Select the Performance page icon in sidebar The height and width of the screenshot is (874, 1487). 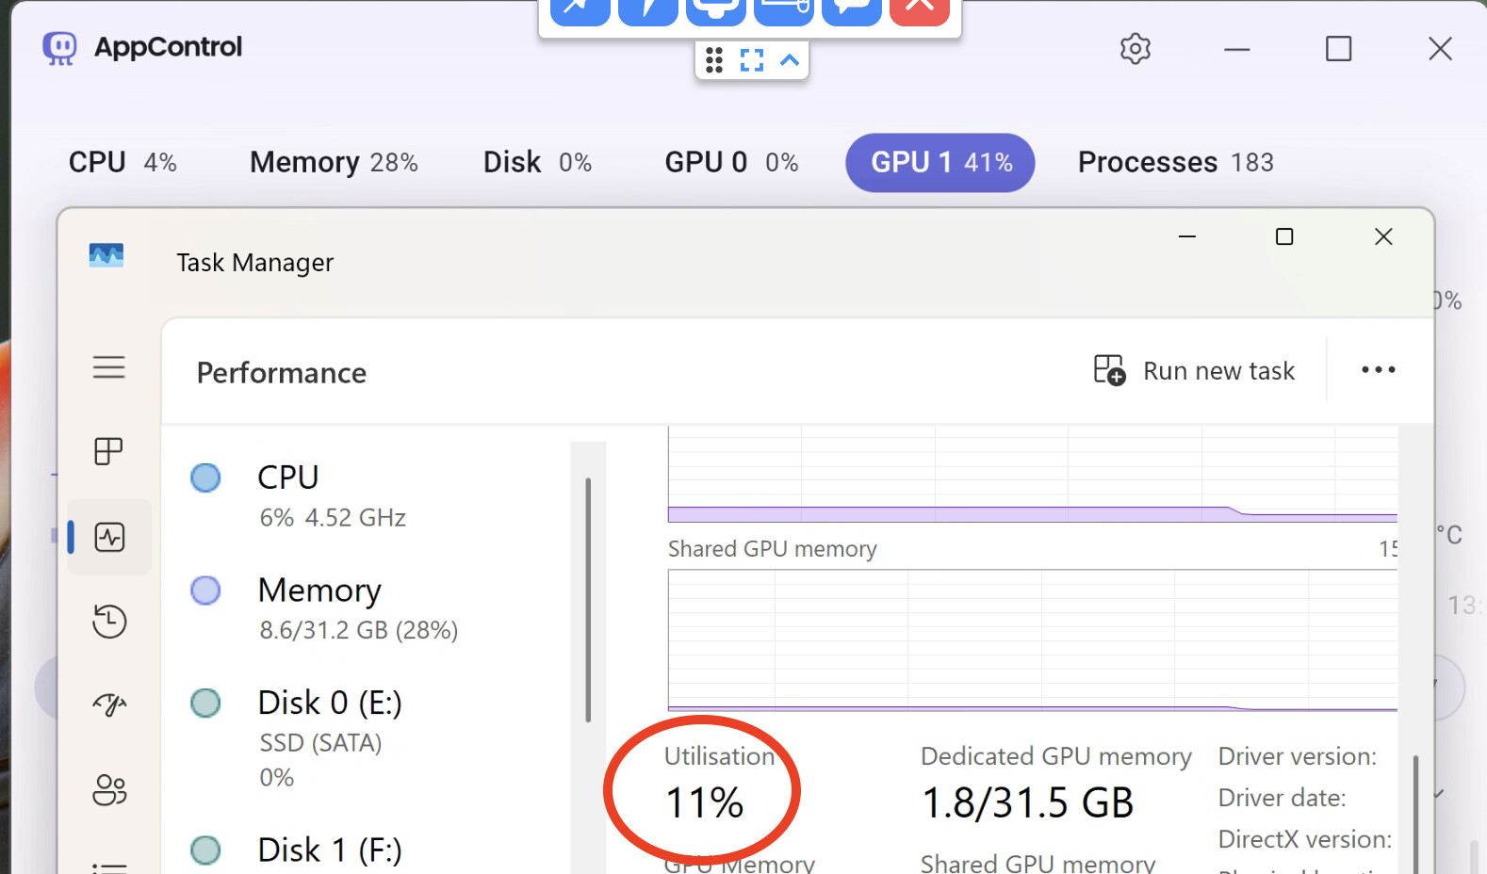pos(109,537)
